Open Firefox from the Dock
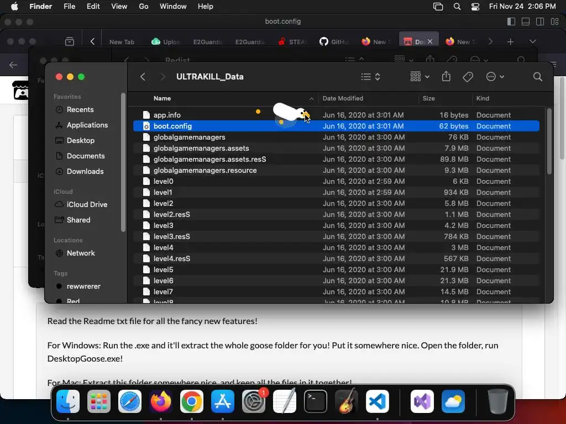The width and height of the screenshot is (566, 424). click(161, 401)
